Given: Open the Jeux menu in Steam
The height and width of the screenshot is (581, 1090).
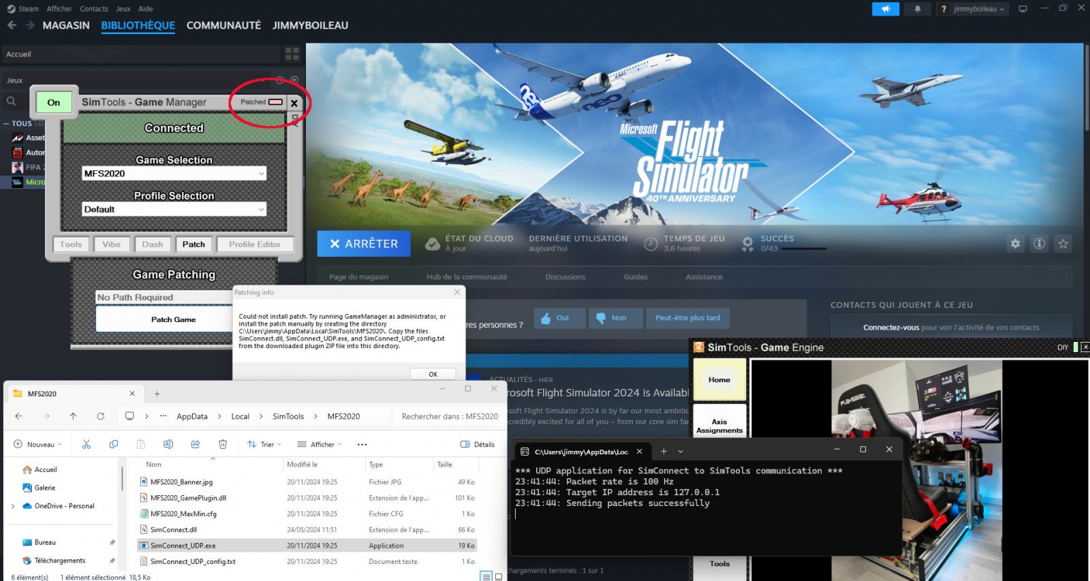Looking at the screenshot, I should click(x=123, y=9).
